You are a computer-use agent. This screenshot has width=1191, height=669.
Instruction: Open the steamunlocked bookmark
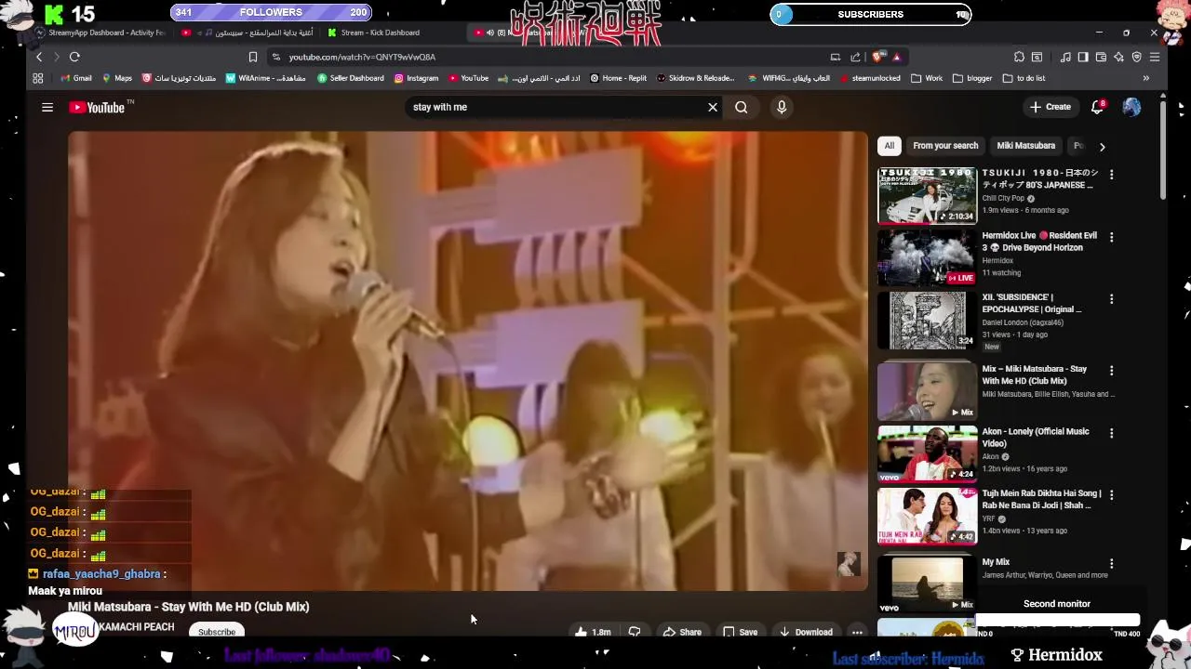pyautogui.click(x=870, y=78)
